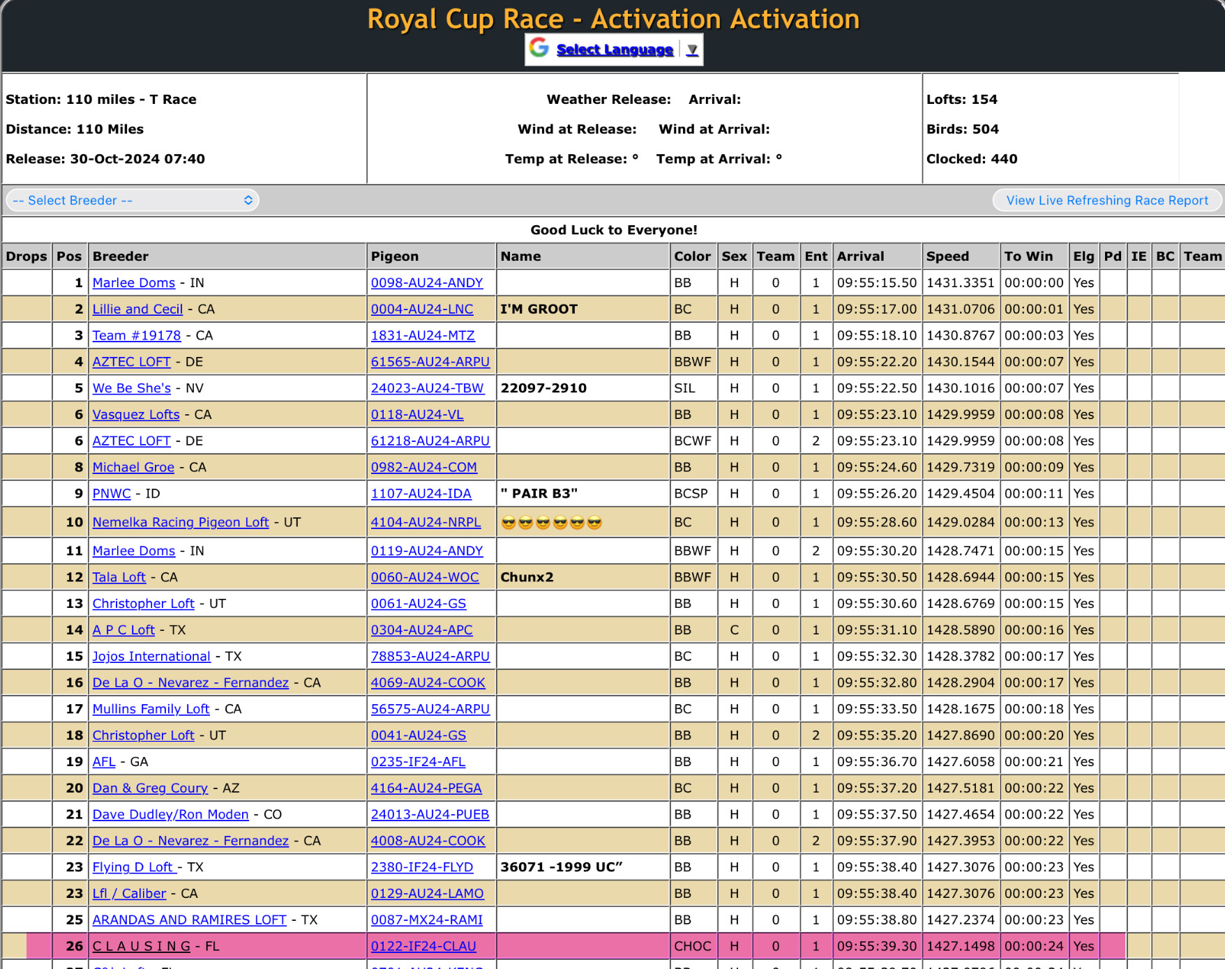This screenshot has height=969, width=1225.
Task: Open pigeon 2380-IF24-FLYD link
Action: pyautogui.click(x=422, y=867)
